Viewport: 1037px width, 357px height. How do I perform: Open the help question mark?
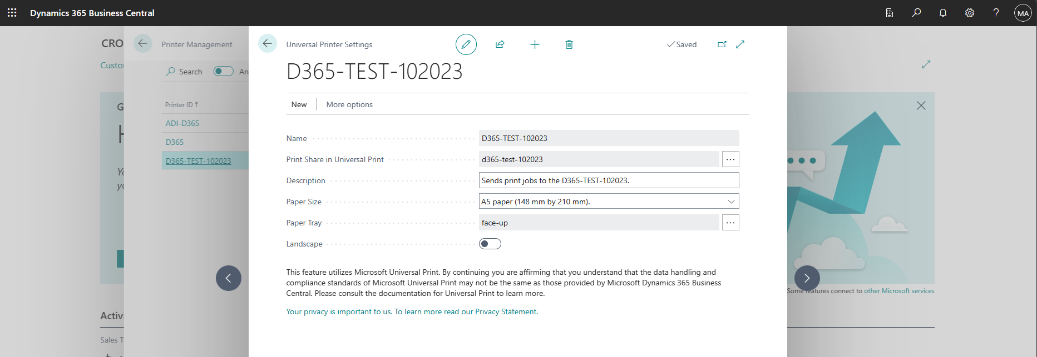pos(996,13)
